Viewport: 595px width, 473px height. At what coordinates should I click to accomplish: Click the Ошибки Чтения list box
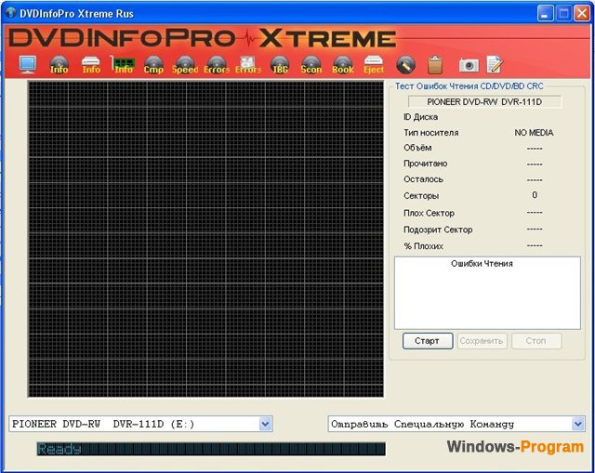pos(487,293)
